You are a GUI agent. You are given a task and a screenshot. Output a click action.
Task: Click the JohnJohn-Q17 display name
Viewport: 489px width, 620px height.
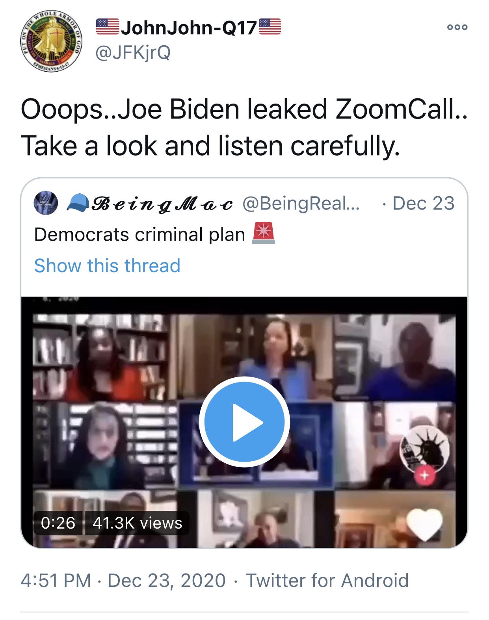coord(189,28)
